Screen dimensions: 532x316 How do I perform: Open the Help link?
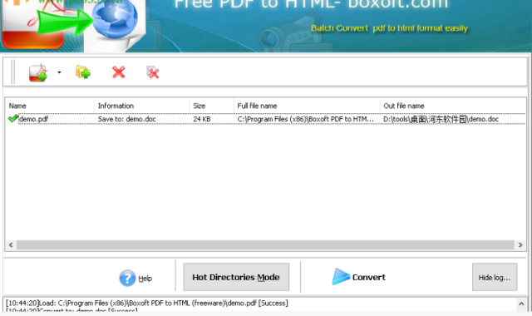pos(145,279)
